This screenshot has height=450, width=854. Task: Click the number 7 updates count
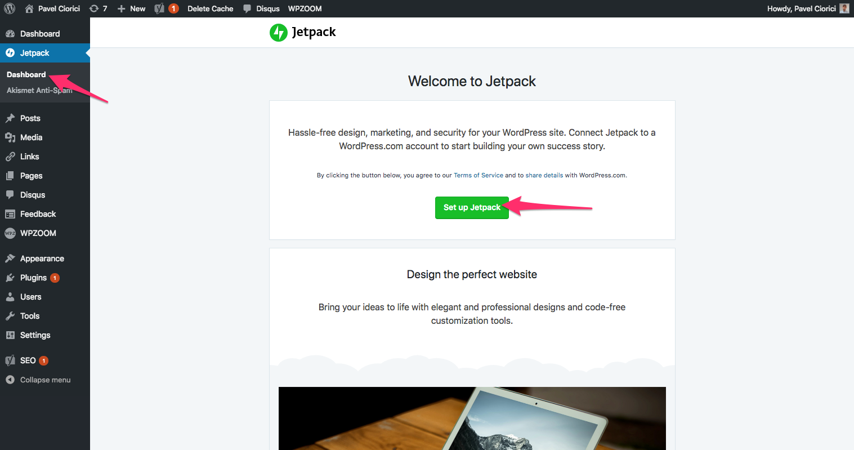click(105, 8)
